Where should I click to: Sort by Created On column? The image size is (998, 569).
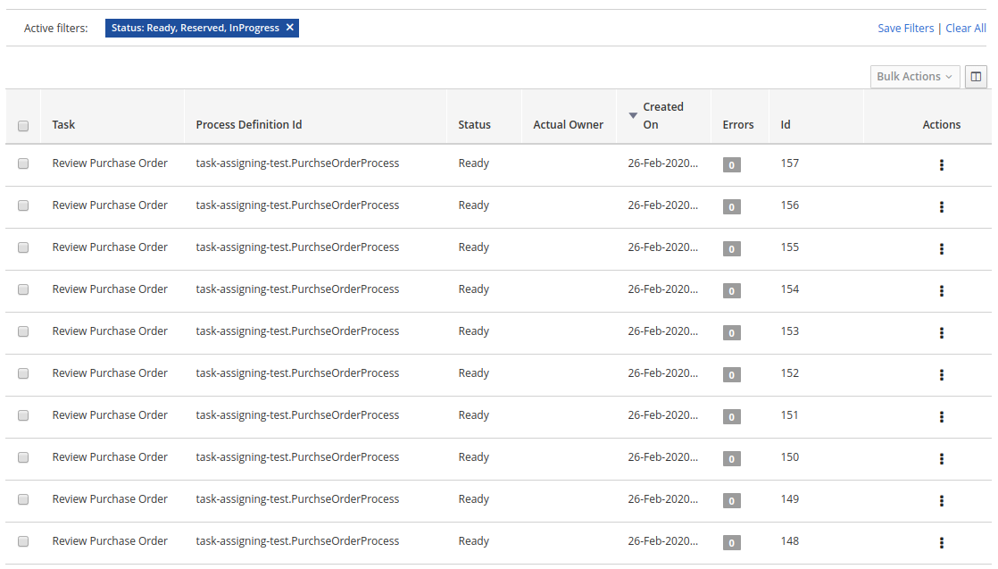point(662,116)
